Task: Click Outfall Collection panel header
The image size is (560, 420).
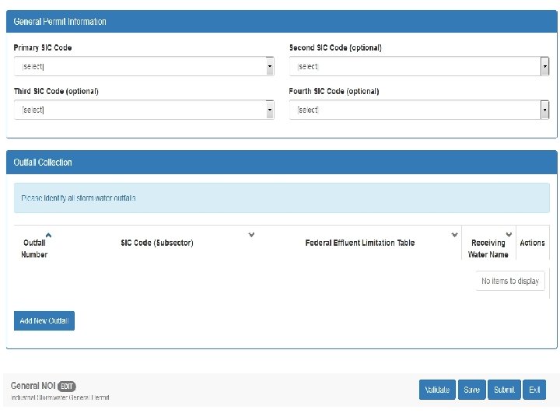Action: 43,163
